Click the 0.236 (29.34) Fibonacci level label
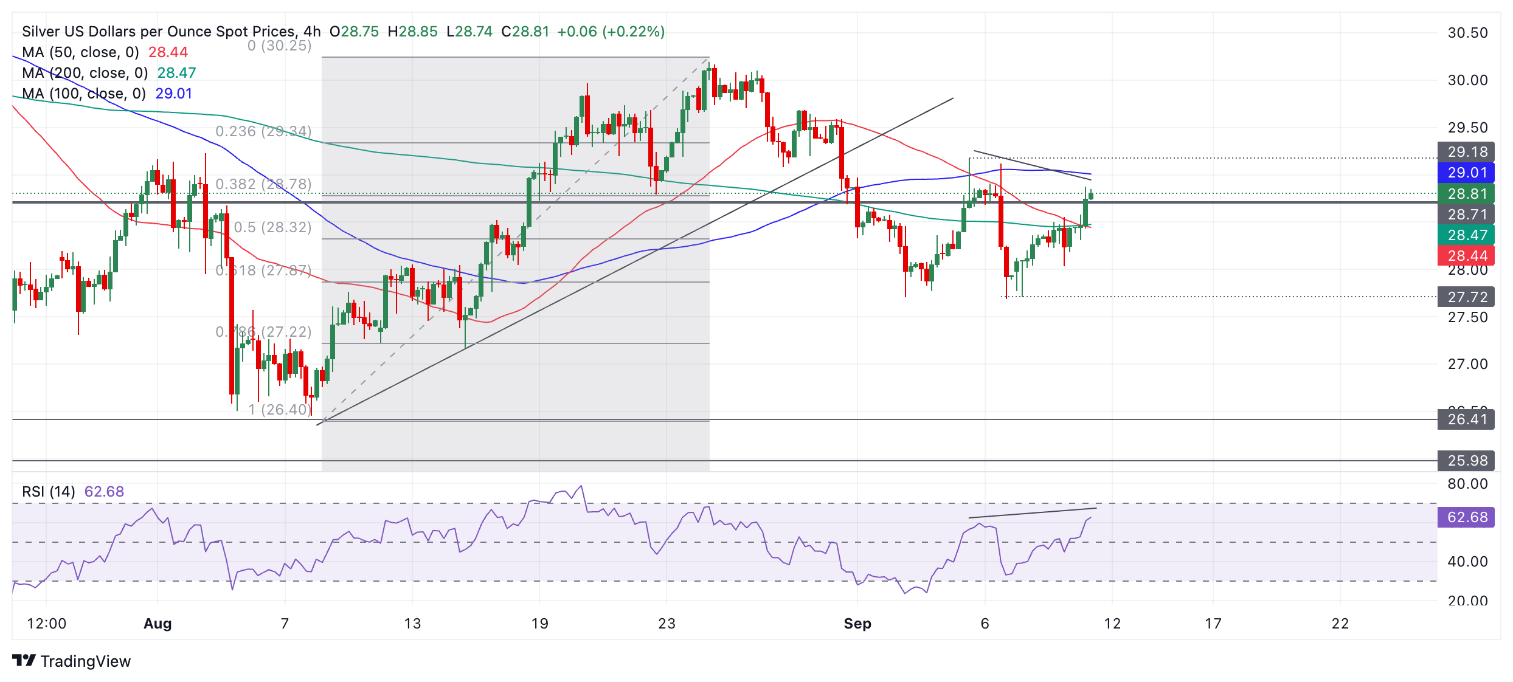The image size is (1513, 682). coord(263,131)
